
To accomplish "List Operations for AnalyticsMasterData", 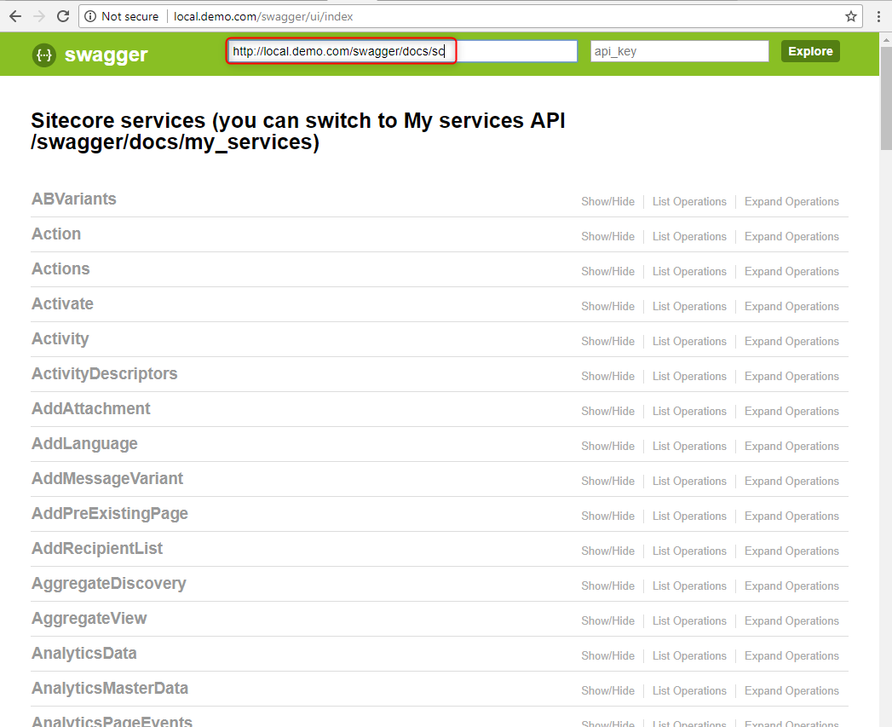I will (x=689, y=690).
